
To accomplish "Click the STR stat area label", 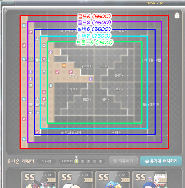I will tap(73, 76).
